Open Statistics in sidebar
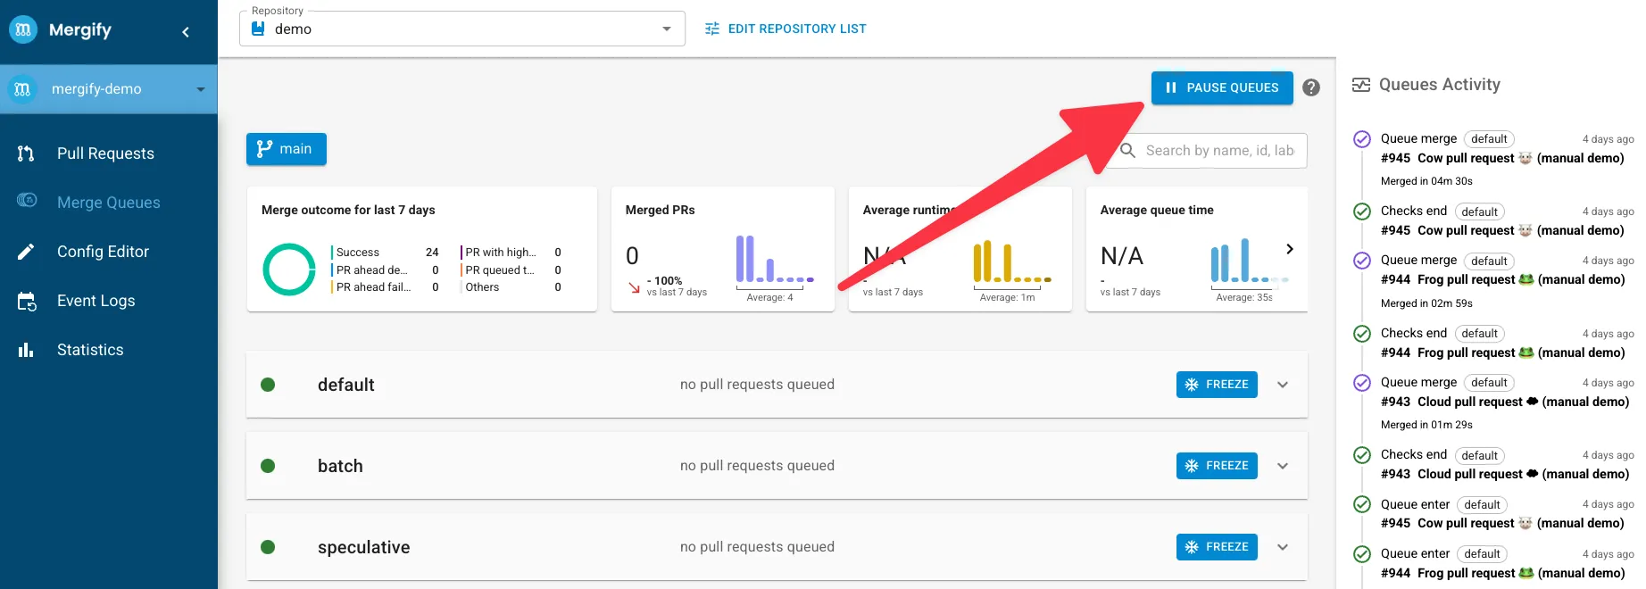 (90, 350)
